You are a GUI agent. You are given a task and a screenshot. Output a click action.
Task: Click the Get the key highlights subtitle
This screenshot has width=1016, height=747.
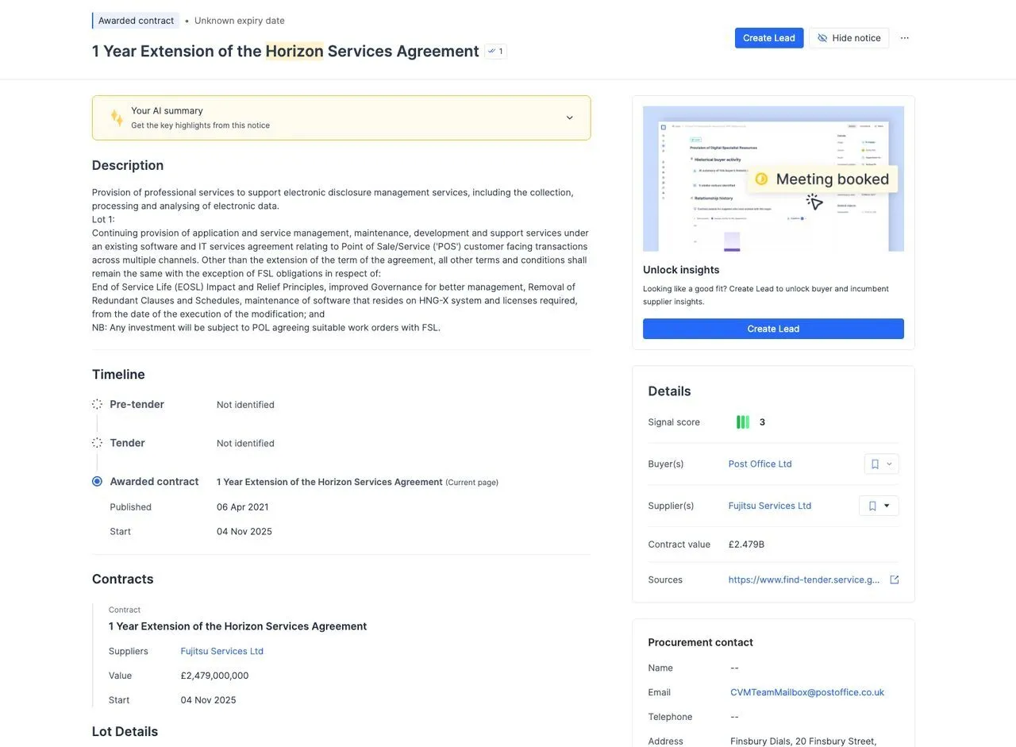click(200, 125)
